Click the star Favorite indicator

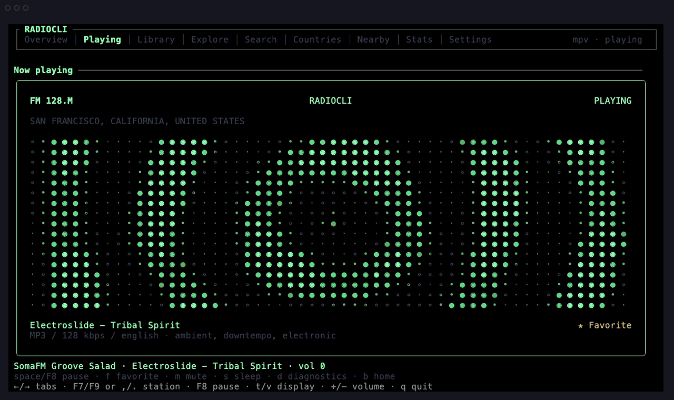[x=604, y=325]
